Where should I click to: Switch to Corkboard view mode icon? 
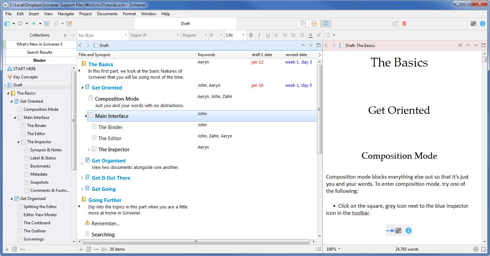point(314,24)
